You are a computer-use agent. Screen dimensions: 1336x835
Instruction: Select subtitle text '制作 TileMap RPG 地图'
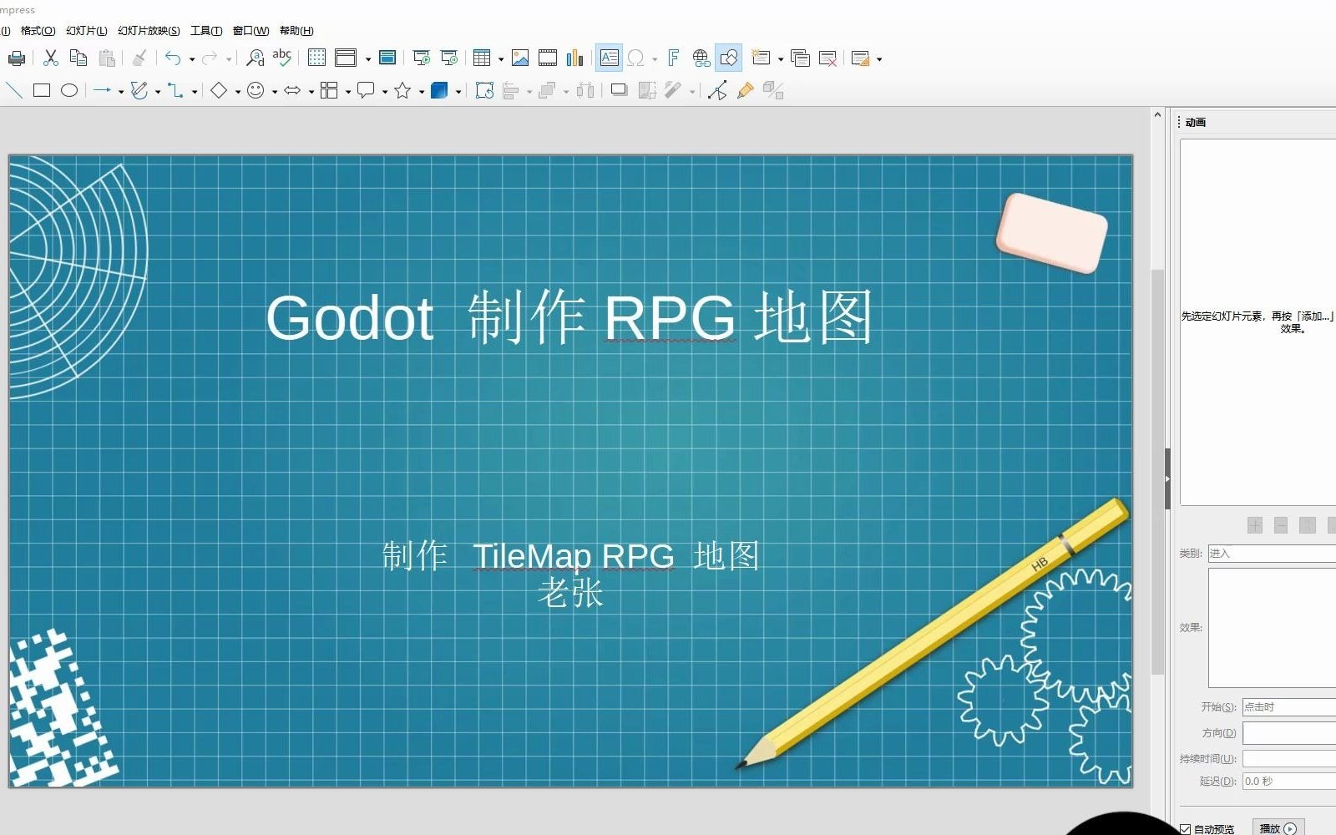571,556
